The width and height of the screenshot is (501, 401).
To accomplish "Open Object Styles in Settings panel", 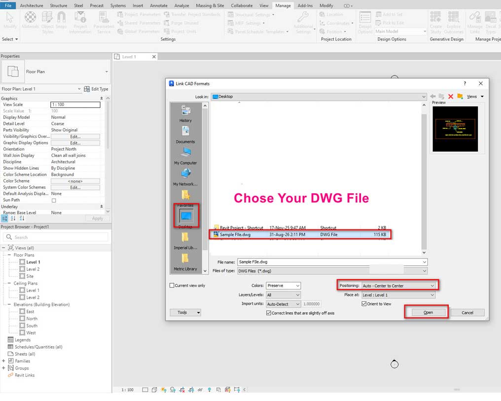I will click(48, 22).
